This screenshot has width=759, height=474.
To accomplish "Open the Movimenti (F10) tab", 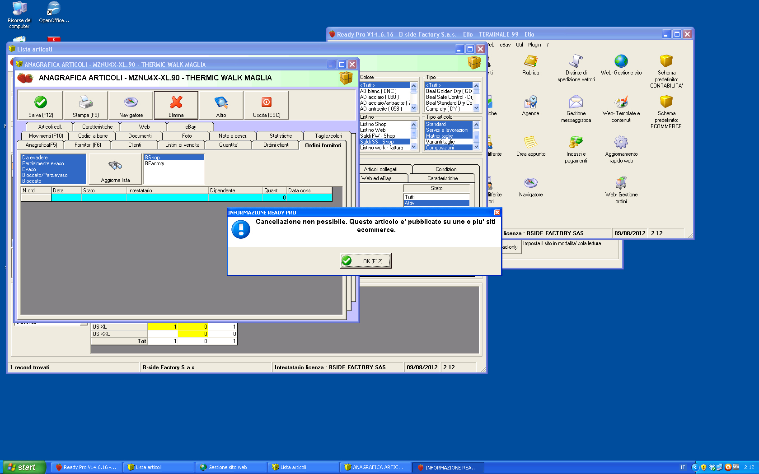I will click(x=46, y=136).
